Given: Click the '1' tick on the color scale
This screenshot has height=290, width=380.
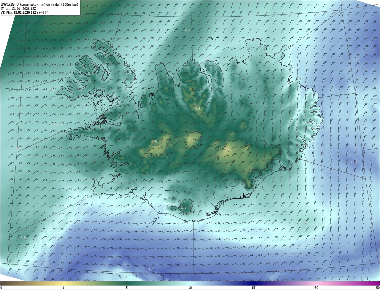Looking at the screenshot, I should point(64,288).
